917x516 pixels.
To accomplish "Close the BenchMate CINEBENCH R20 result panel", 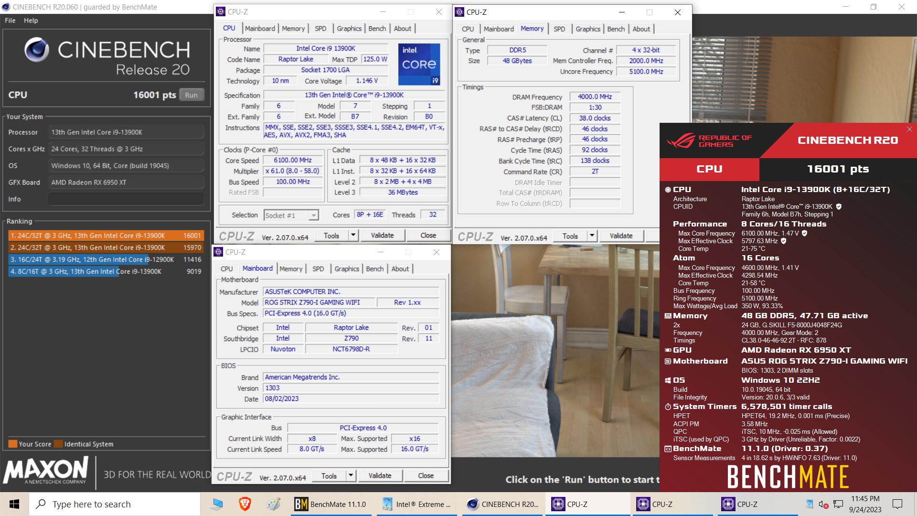I will [909, 129].
